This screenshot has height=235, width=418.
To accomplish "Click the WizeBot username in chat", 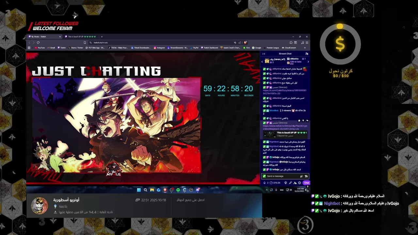I will coord(274,110).
